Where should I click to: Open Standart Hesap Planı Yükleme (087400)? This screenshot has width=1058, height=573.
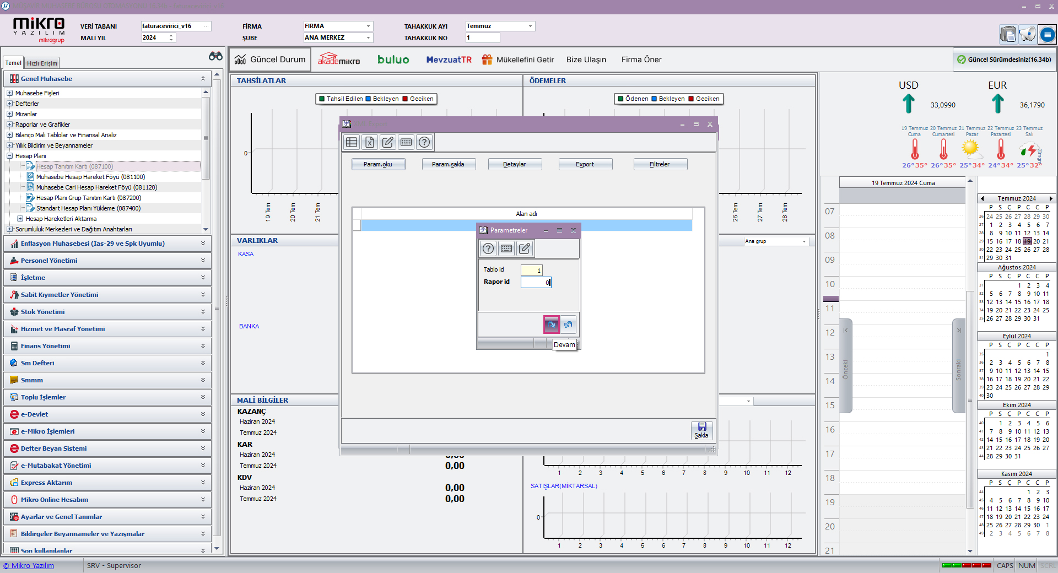click(88, 208)
